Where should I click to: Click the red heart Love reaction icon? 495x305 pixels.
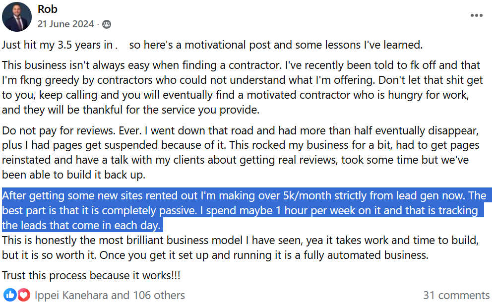pos(23,295)
